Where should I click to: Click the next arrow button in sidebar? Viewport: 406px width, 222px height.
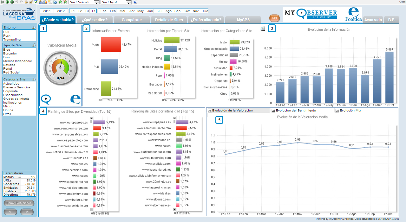point(27,212)
